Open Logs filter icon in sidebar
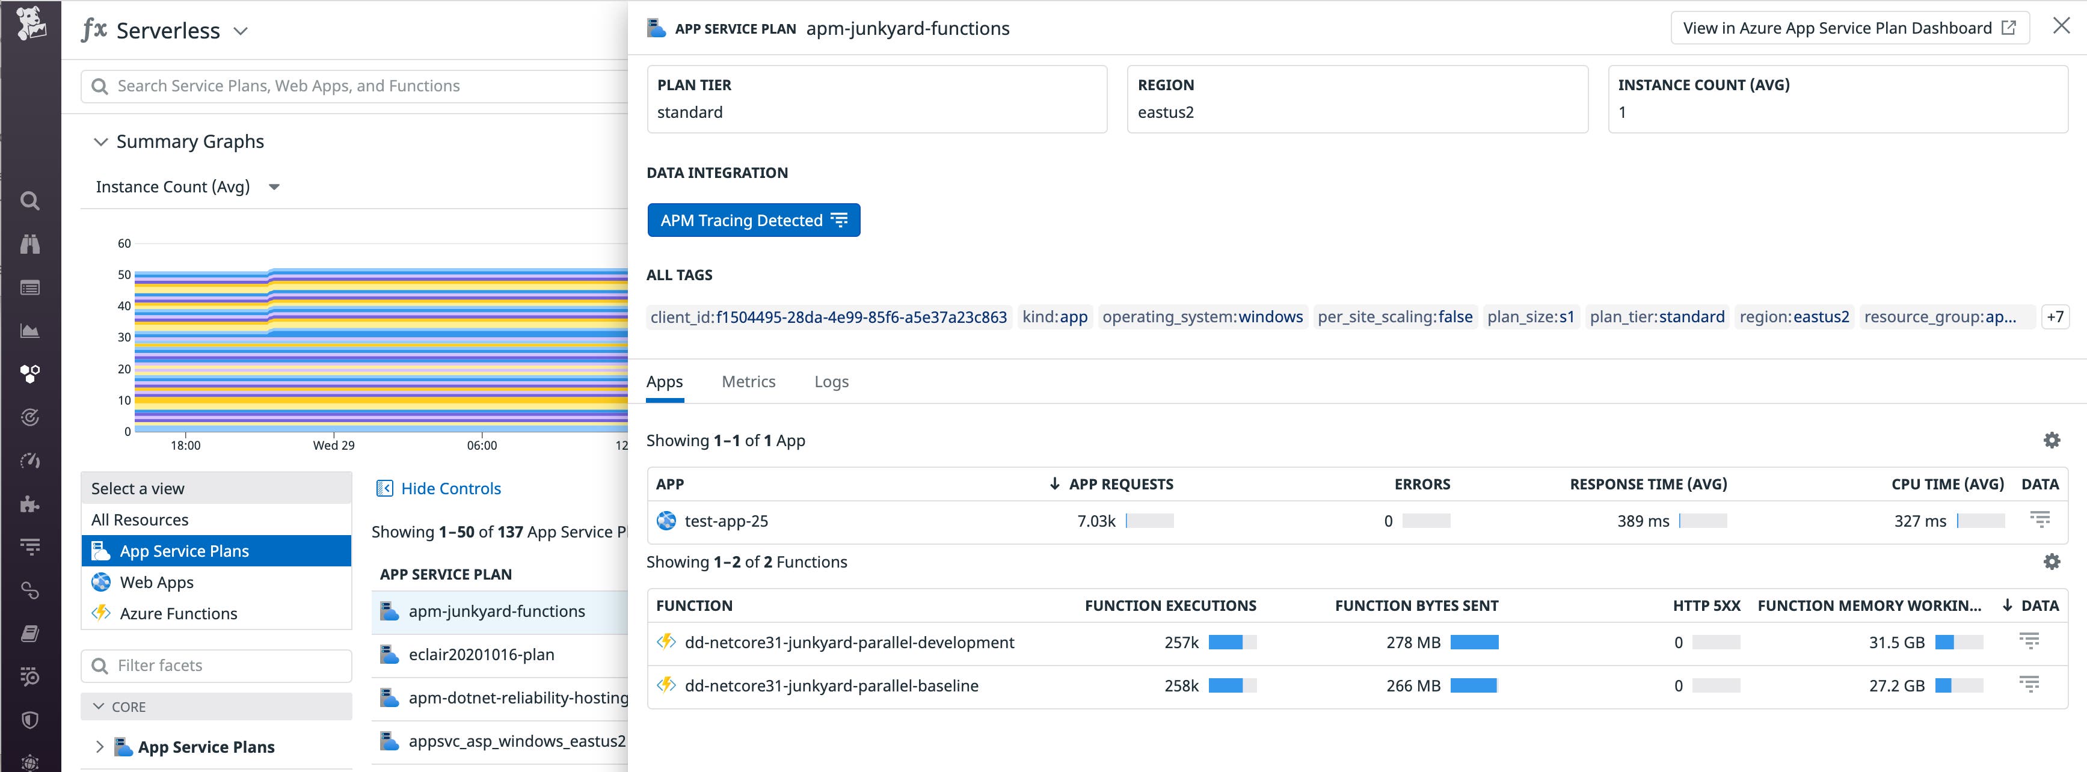 click(x=30, y=547)
